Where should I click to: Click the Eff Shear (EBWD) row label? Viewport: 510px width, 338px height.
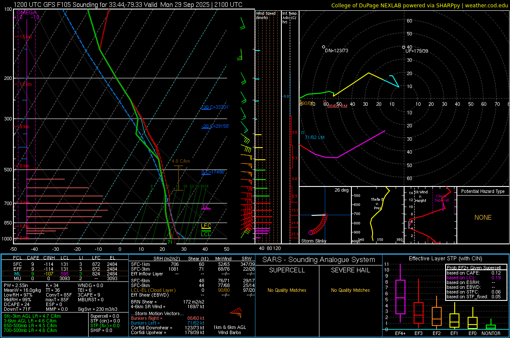150,295
